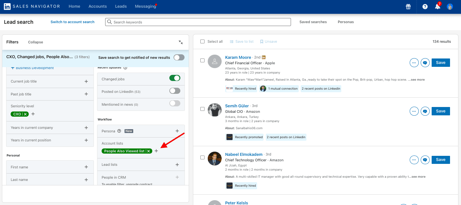Click the Save to list icon button

pyautogui.click(x=242, y=41)
